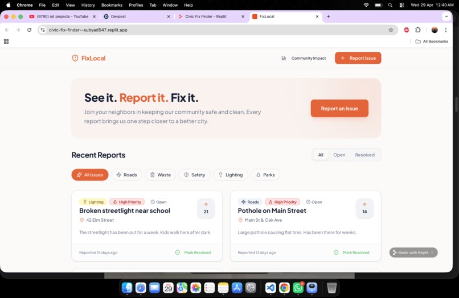Click the Report Issue header button
Image resolution: width=459 pixels, height=298 pixels.
click(x=358, y=58)
